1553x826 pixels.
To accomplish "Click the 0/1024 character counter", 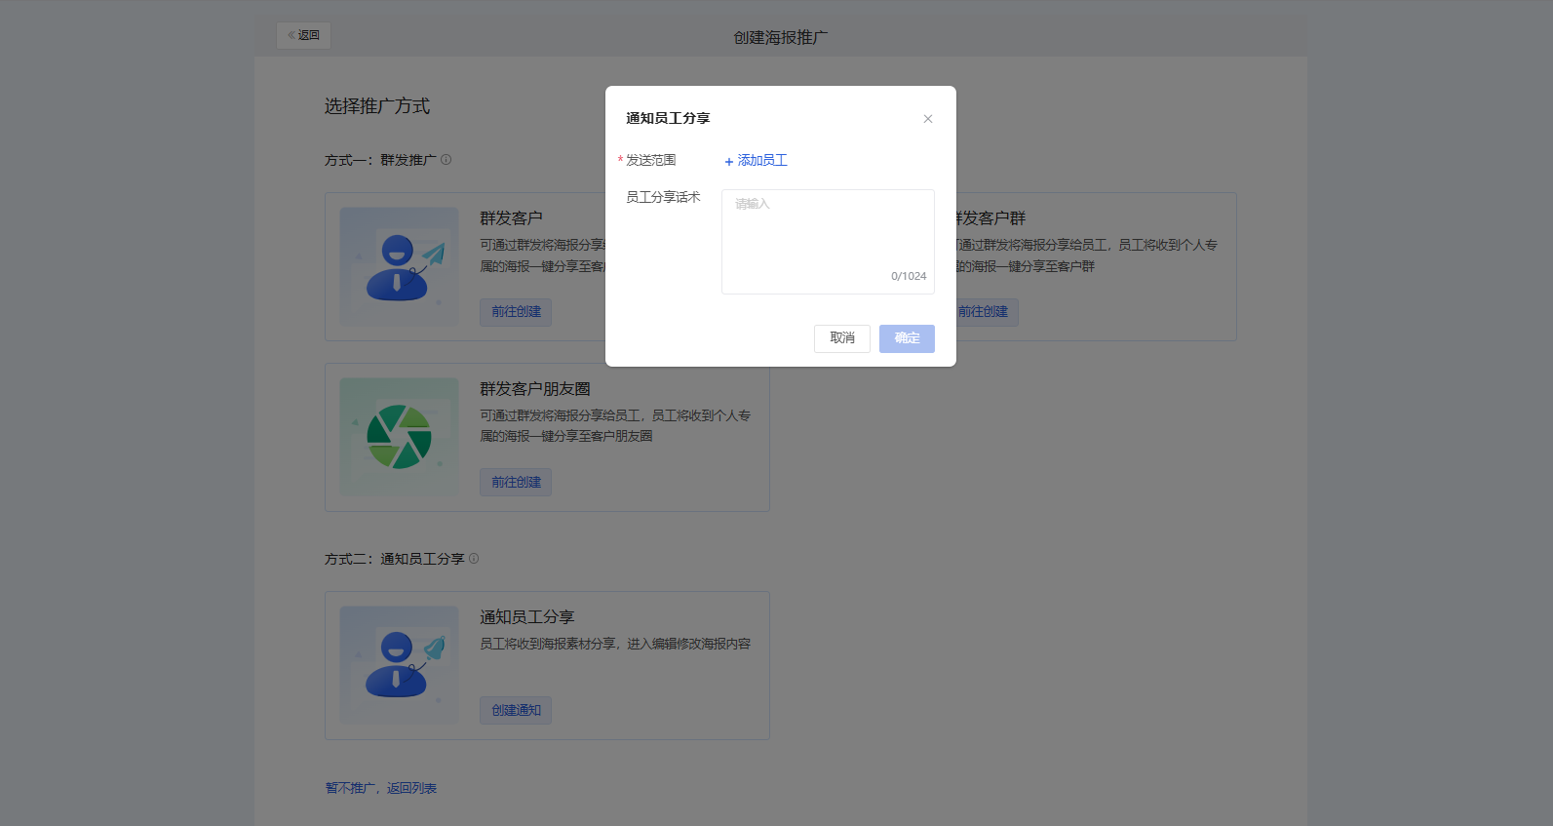I will (x=909, y=276).
